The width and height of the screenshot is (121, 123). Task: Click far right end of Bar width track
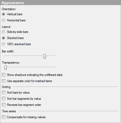[x=55, y=56]
